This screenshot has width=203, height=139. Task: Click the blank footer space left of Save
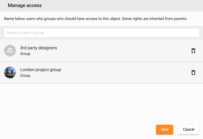pyautogui.click(x=81, y=130)
